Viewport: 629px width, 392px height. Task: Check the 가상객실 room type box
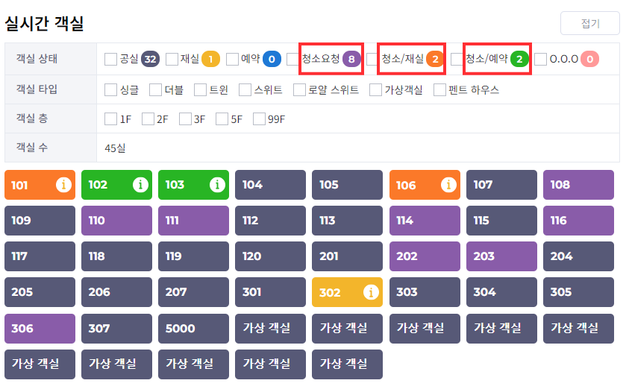click(x=375, y=89)
